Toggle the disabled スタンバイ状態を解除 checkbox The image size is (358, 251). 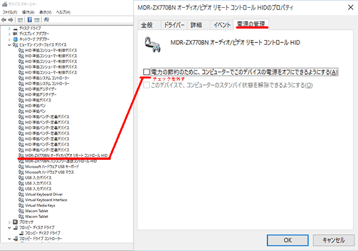(x=147, y=85)
